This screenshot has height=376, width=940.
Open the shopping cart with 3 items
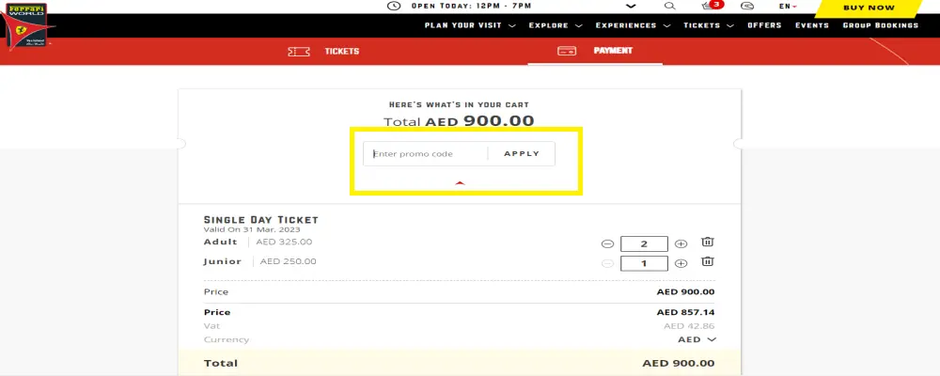tap(712, 6)
